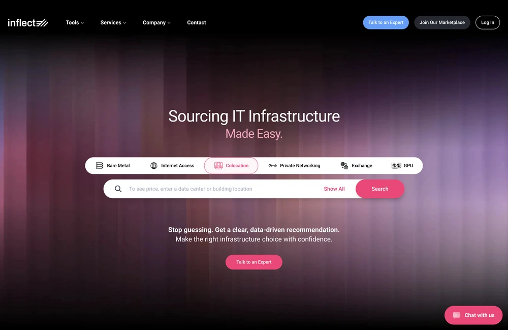Image resolution: width=508 pixels, height=330 pixels.
Task: Open the Tools dropdown menu
Action: point(74,22)
